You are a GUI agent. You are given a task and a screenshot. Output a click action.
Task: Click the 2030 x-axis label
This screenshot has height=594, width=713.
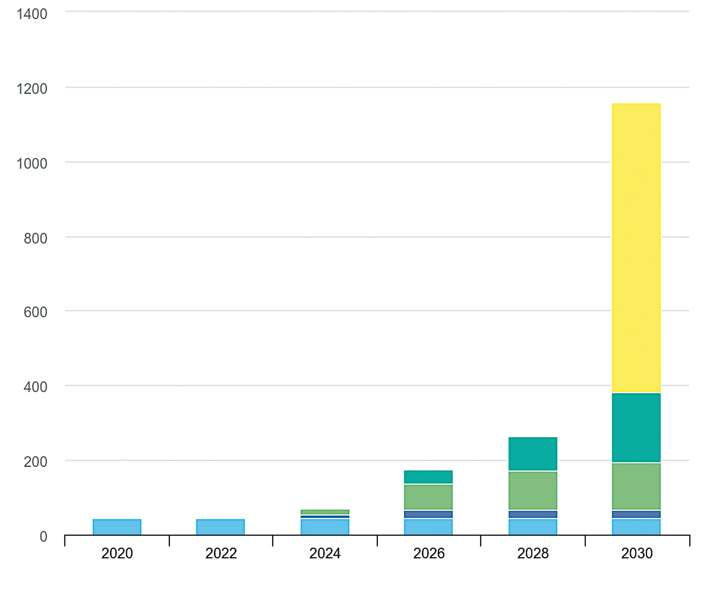click(x=636, y=553)
